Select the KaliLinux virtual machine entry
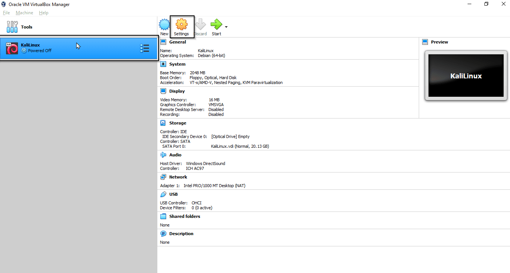Viewport: 510px width, 273px height. point(78,48)
